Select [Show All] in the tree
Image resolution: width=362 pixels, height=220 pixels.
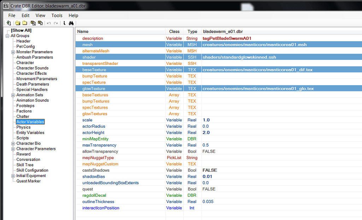point(21,30)
